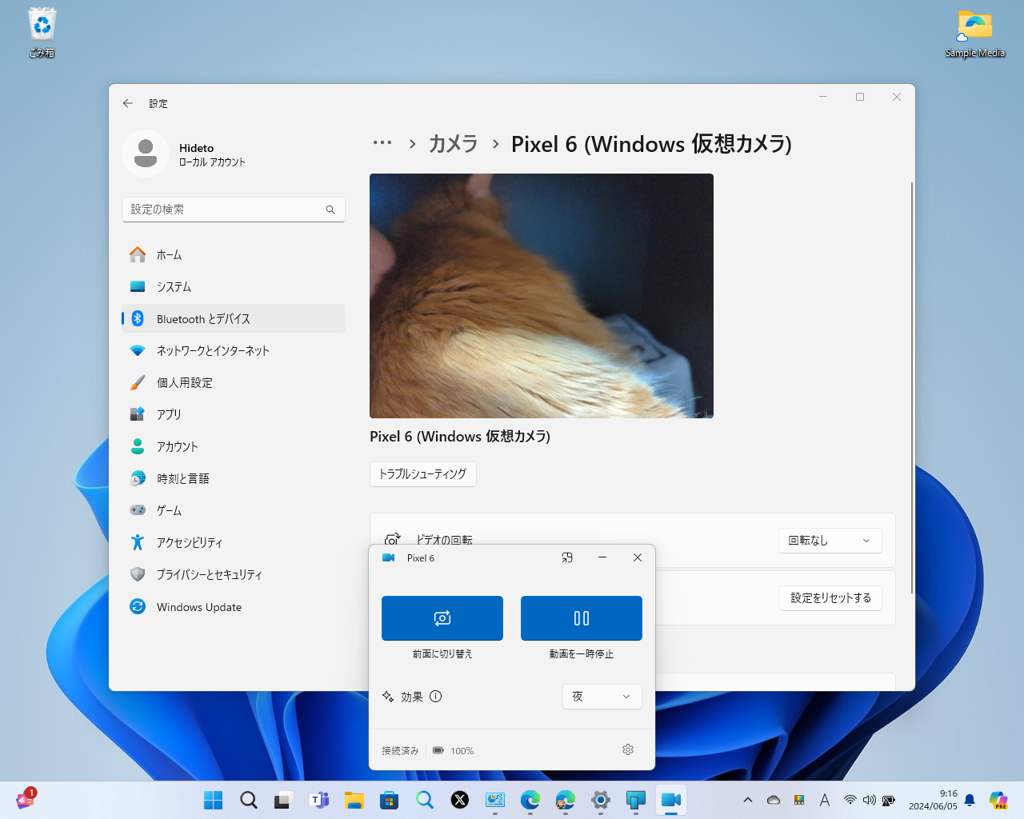Click the トラブルシューティング button
1024x819 pixels.
422,474
